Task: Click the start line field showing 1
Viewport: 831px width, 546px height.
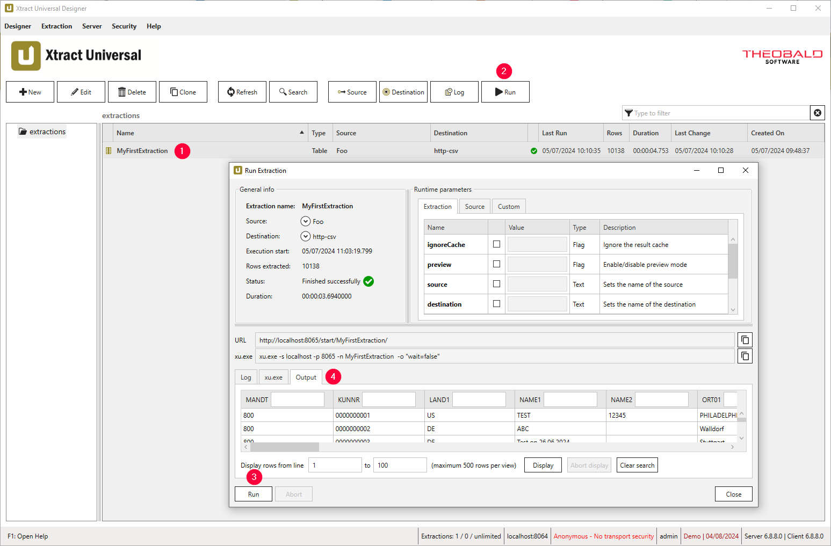Action: [335, 465]
